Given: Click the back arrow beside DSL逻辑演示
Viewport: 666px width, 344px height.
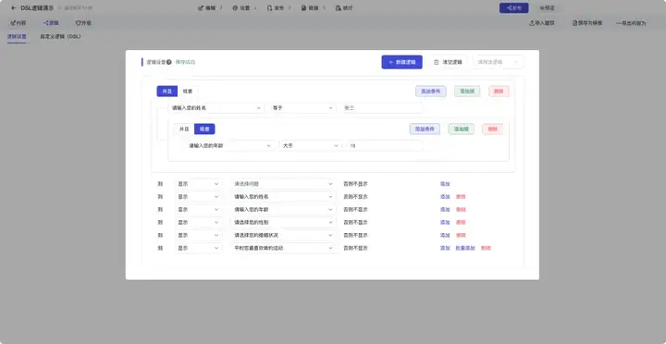Looking at the screenshot, I should [x=14, y=8].
